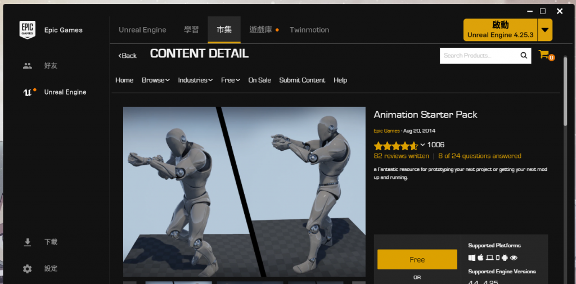Select 下載 in the sidebar
Screen dimensions: 576x284
click(x=51, y=242)
